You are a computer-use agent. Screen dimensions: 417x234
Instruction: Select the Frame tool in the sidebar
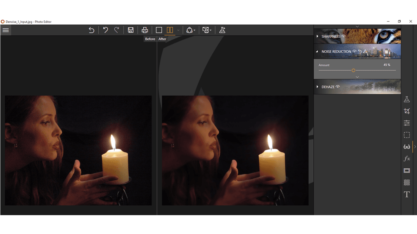[407, 171]
